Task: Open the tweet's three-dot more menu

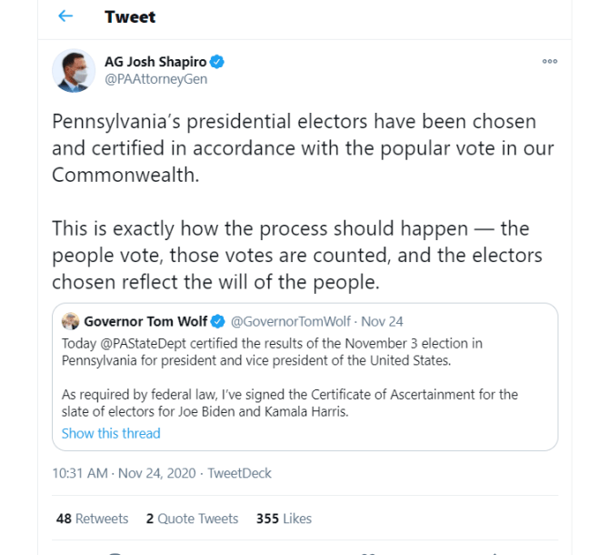Action: coord(549,62)
